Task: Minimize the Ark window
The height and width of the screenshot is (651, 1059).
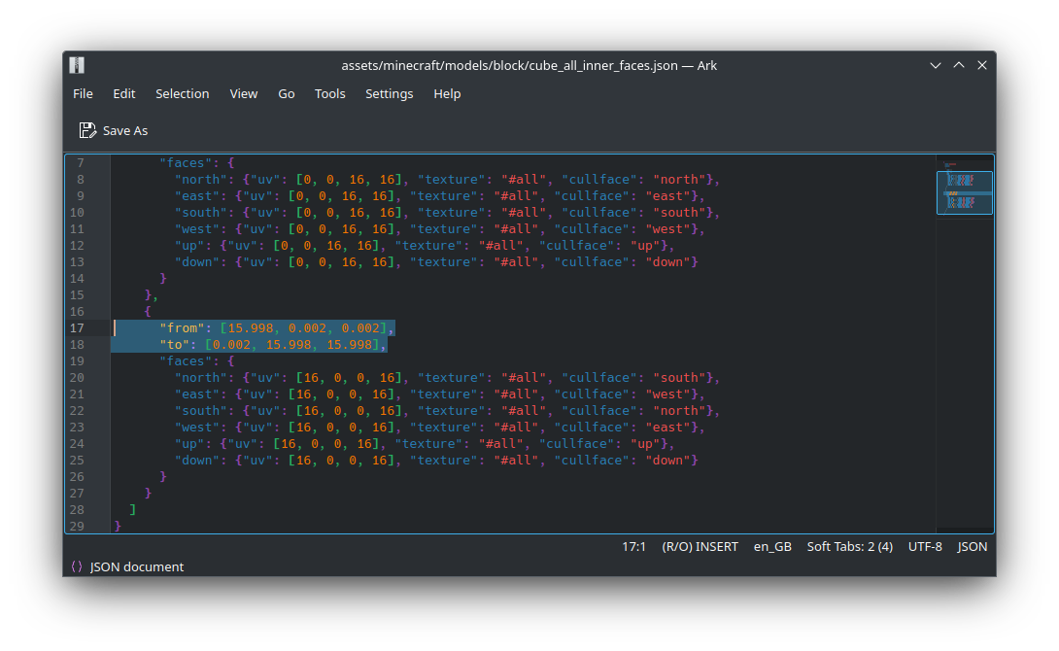Action: (x=936, y=65)
